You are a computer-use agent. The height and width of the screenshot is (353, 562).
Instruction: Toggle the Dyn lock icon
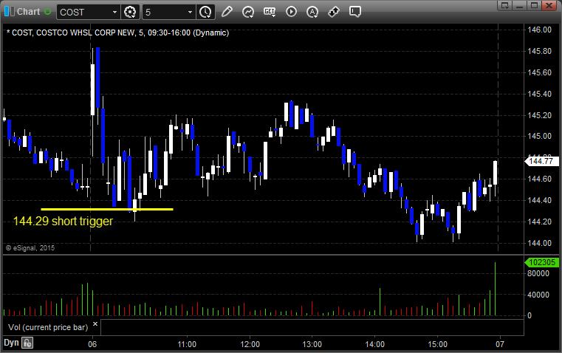tap(27, 343)
